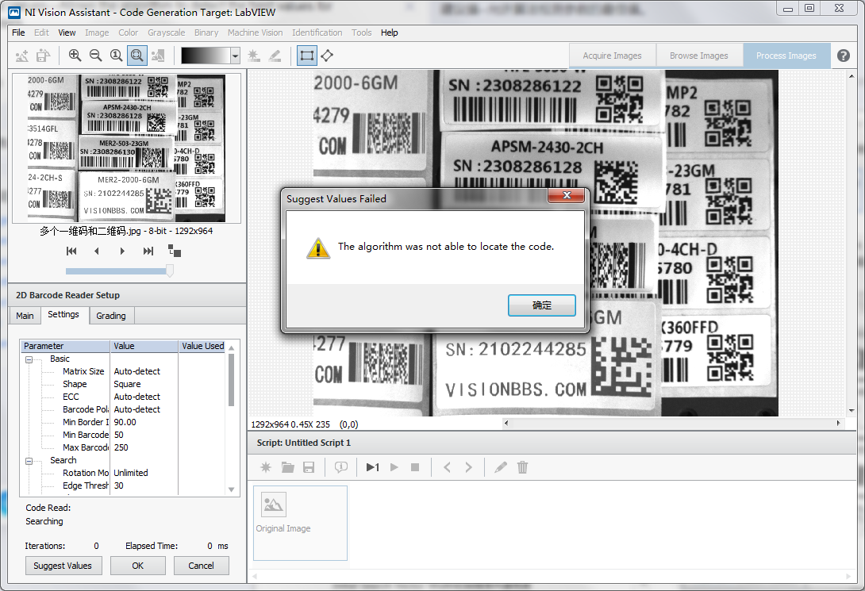Go to the previous image

point(97,251)
